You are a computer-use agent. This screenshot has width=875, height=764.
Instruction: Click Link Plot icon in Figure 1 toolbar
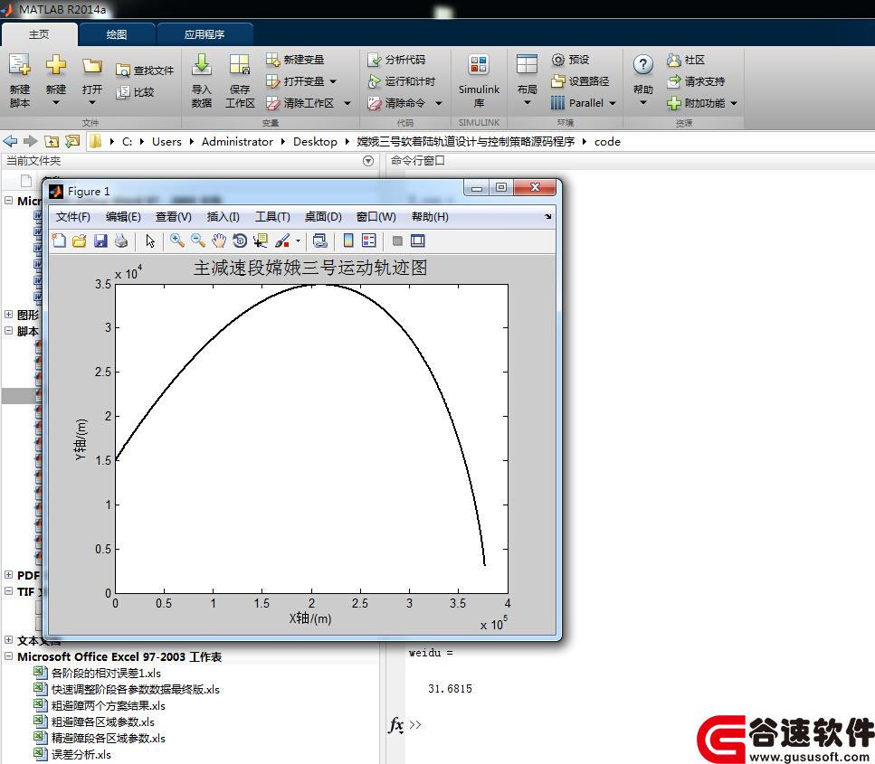pyautogui.click(x=319, y=241)
